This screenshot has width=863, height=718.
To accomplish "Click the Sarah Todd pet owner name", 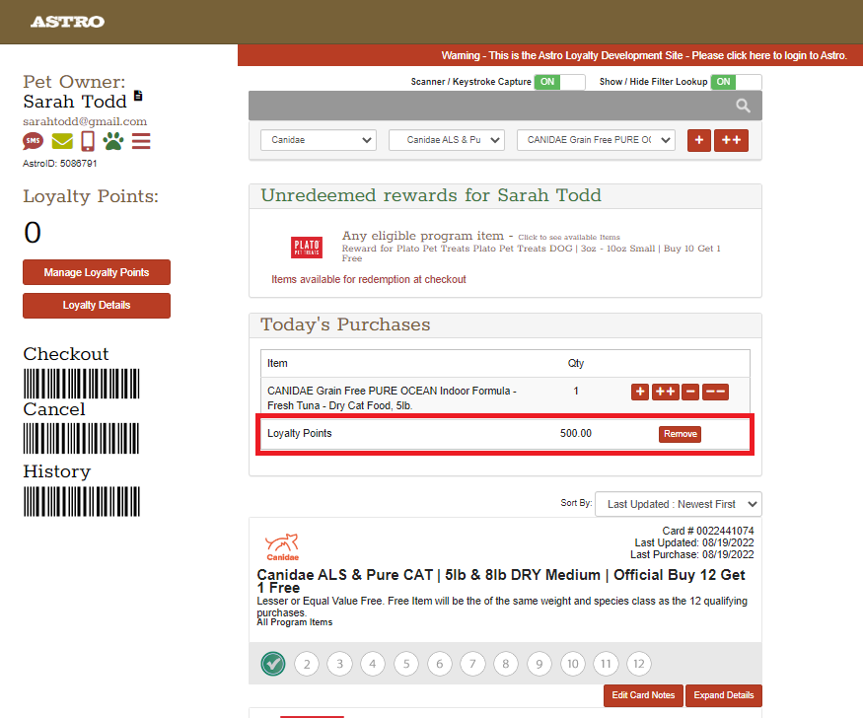I will click(75, 102).
